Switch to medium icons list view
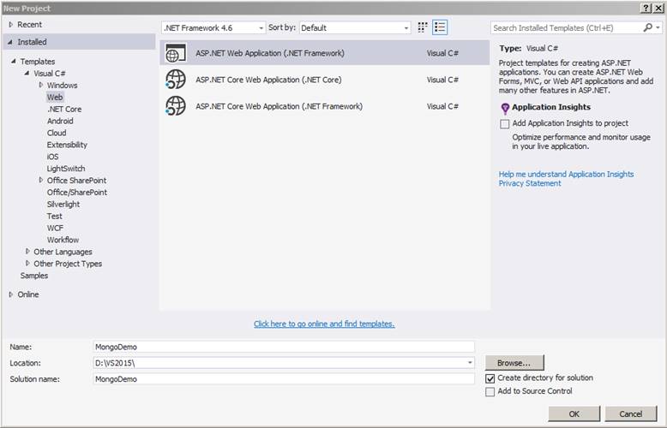The image size is (667, 428). (x=440, y=27)
